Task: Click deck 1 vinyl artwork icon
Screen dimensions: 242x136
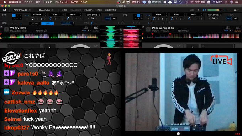Action: click(x=6, y=29)
